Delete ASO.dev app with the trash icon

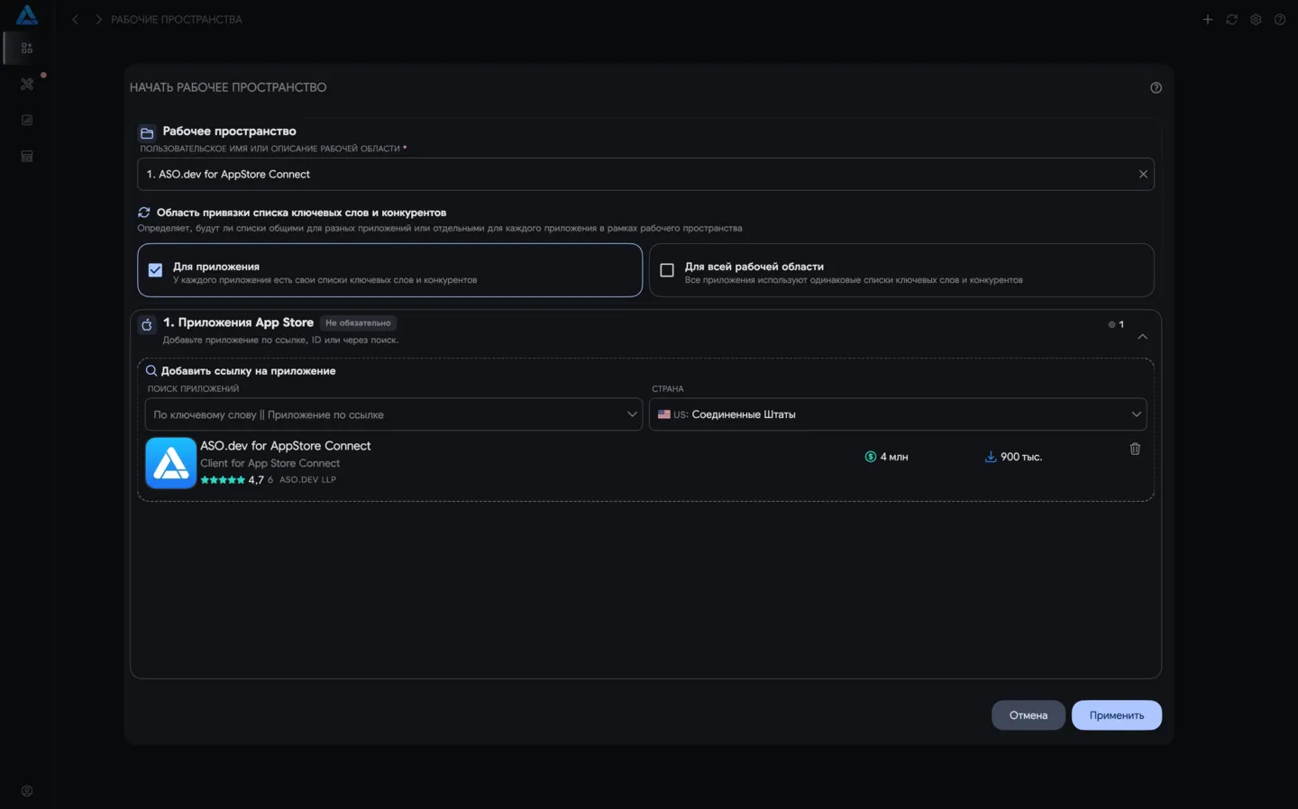[x=1135, y=449]
